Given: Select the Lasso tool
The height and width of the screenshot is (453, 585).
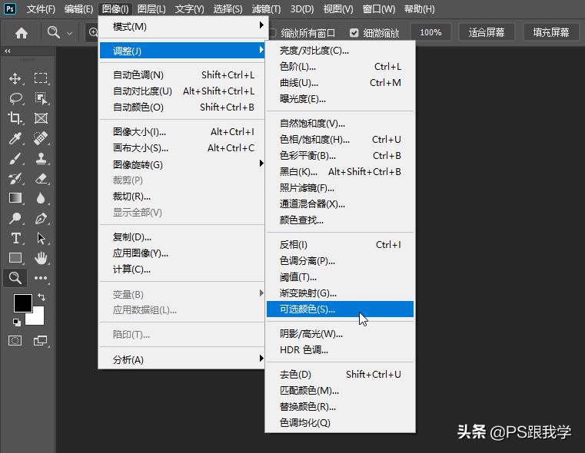Looking at the screenshot, I should point(15,99).
